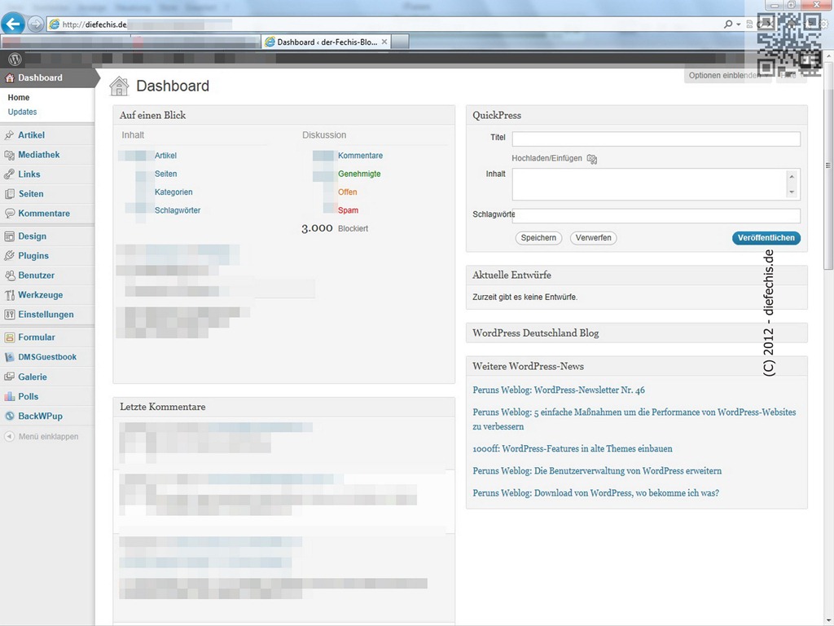This screenshot has width=834, height=626.
Task: Click the Plugins plug icon
Action: point(9,256)
